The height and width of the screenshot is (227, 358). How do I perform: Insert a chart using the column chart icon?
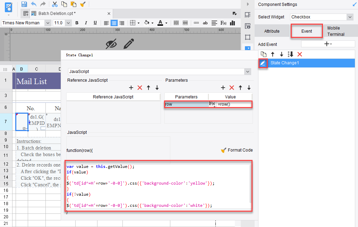[x=232, y=23]
